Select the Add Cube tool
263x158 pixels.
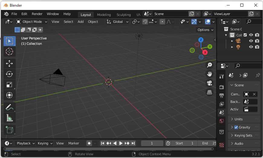10,130
